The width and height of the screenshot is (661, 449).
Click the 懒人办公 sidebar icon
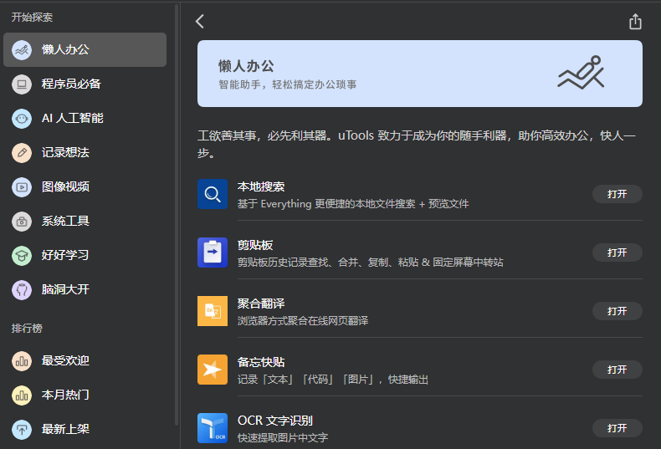(x=22, y=50)
